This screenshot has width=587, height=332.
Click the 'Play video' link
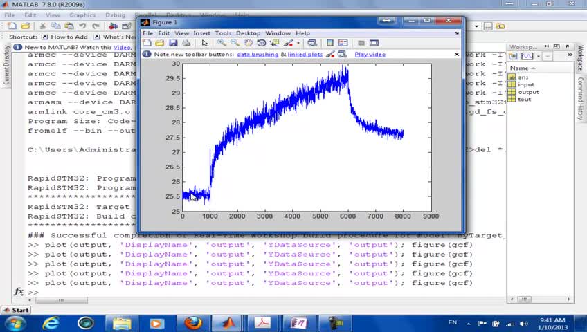point(370,54)
